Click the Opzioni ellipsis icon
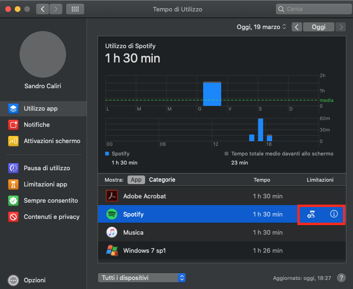The width and height of the screenshot is (353, 289). click(x=13, y=280)
